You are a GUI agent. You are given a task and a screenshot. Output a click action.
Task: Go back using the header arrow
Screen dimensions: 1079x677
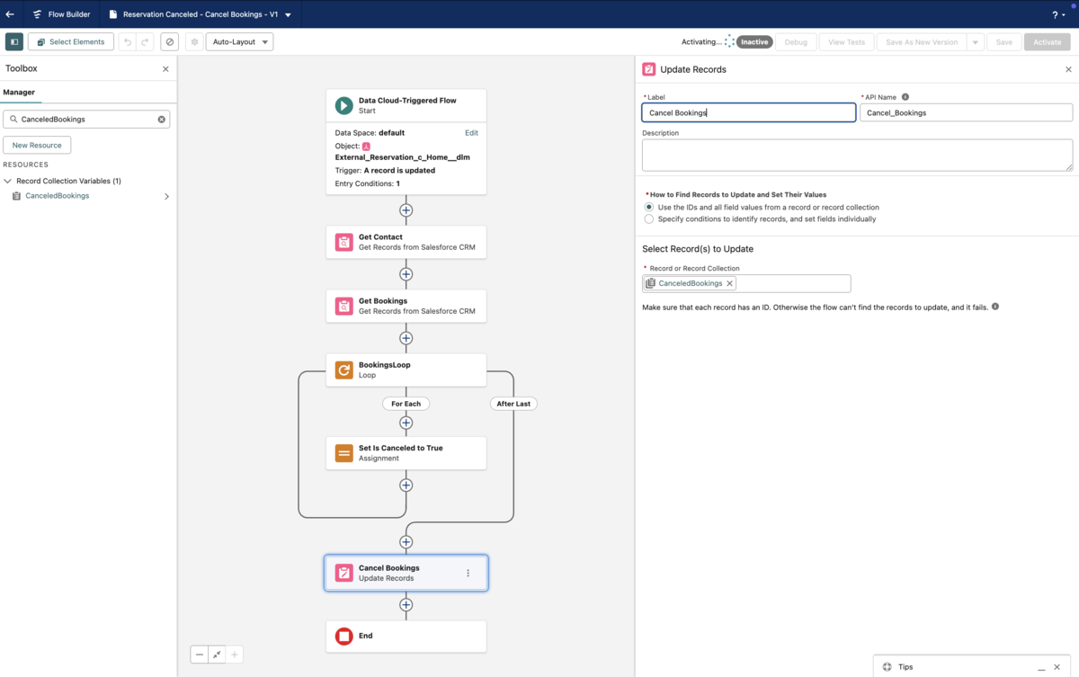[10, 14]
